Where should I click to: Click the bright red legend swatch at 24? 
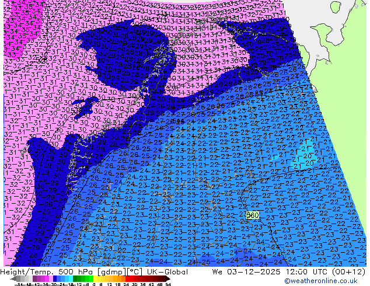coord(127,279)
